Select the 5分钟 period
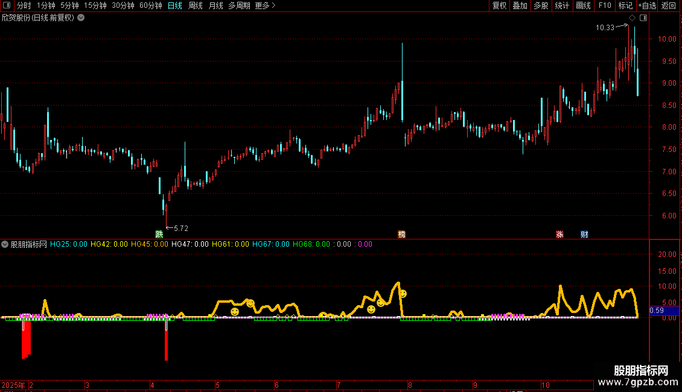The height and width of the screenshot is (392, 682). (69, 5)
